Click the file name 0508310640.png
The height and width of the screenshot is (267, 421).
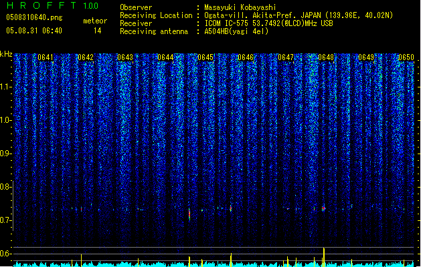click(x=34, y=17)
